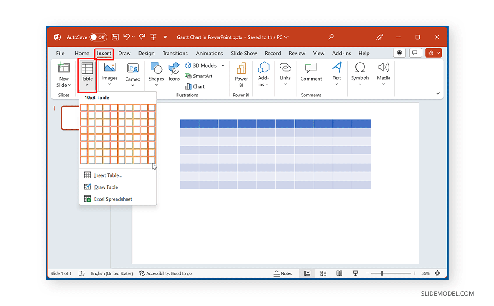Collapse the ribbon with chevron
Viewport: 494px width, 306px height.
pos(438,93)
